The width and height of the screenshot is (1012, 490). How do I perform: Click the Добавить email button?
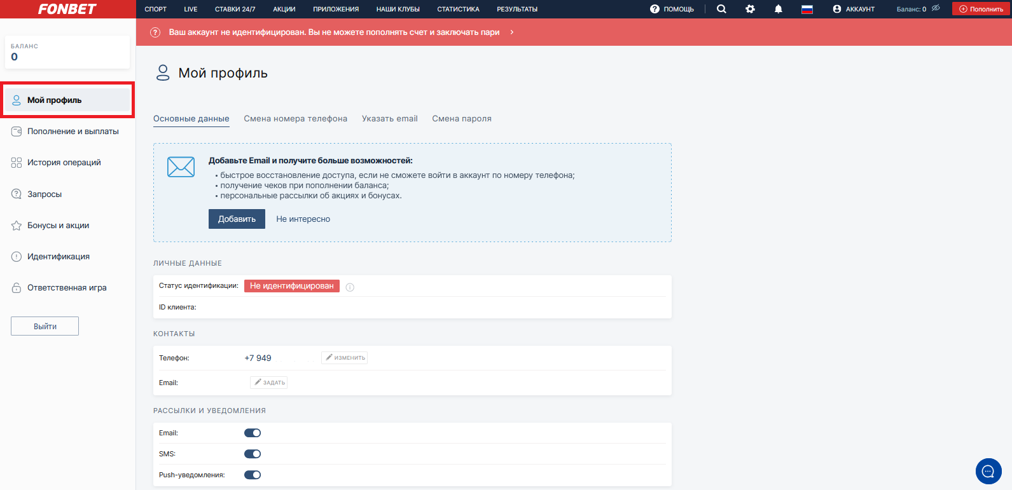click(237, 219)
